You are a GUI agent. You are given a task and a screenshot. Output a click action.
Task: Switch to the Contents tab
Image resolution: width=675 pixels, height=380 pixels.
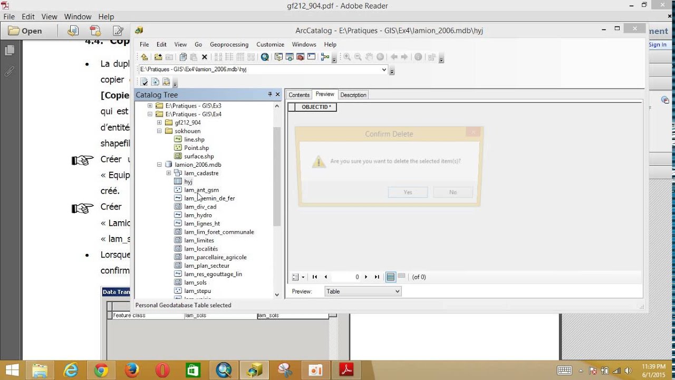(299, 95)
